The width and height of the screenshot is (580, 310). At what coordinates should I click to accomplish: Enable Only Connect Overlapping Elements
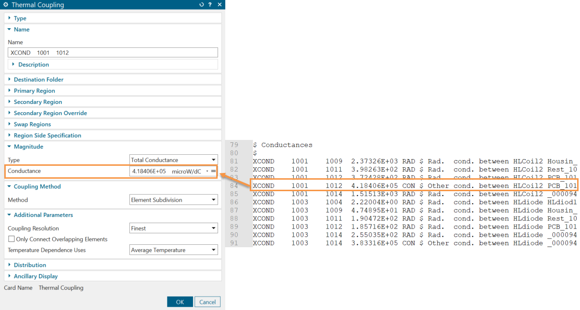(12, 239)
